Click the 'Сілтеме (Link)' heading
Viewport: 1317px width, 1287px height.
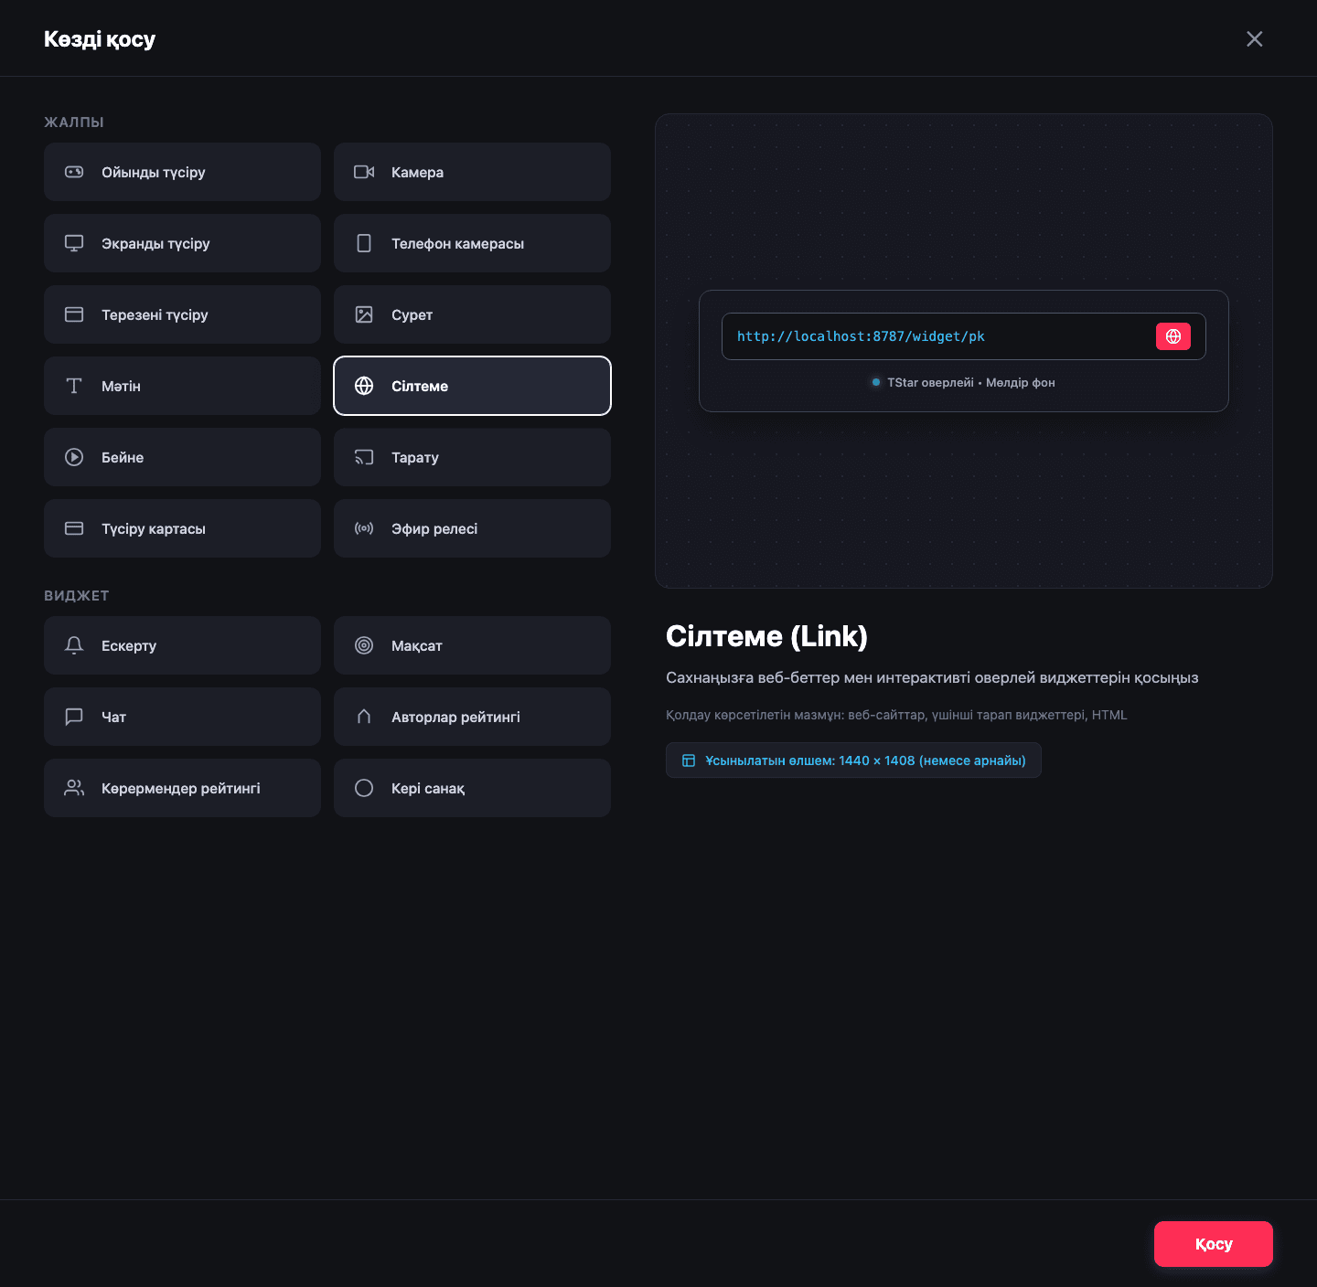[x=766, y=636]
